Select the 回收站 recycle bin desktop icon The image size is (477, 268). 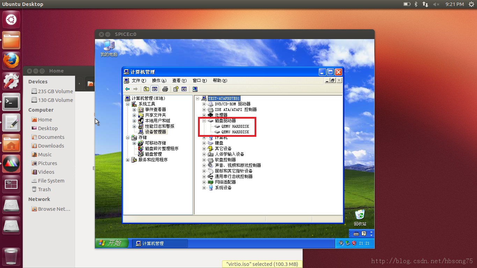click(x=360, y=218)
